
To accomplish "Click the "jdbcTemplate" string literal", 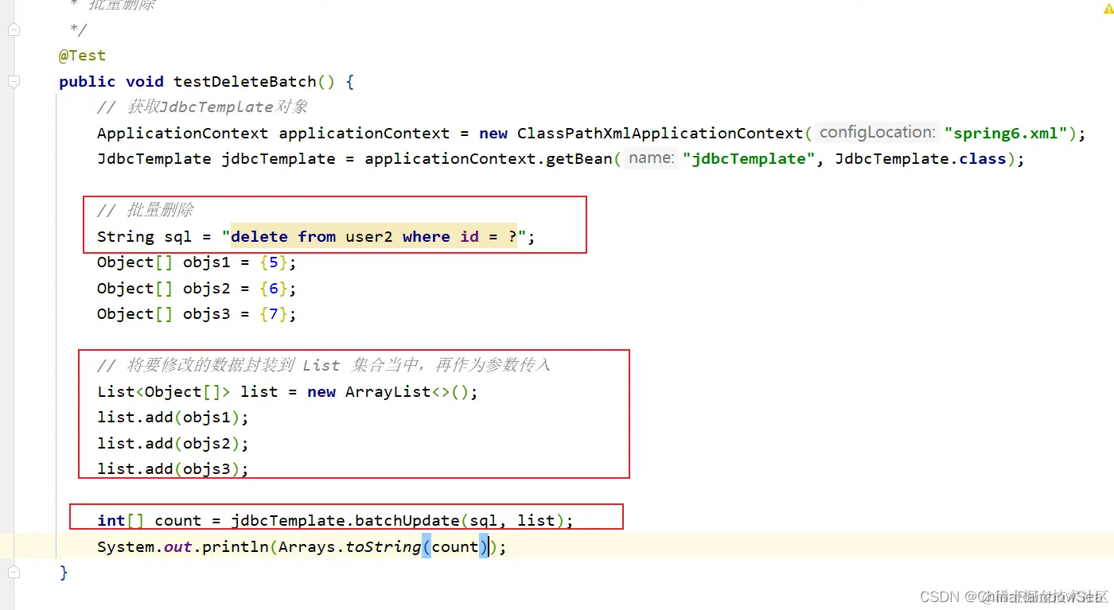I will [x=749, y=158].
